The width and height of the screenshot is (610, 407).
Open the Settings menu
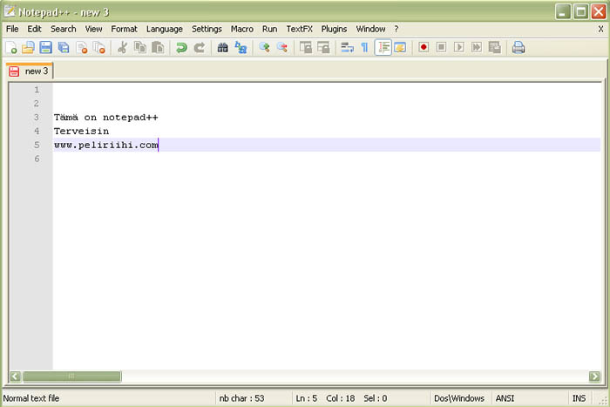tap(207, 29)
